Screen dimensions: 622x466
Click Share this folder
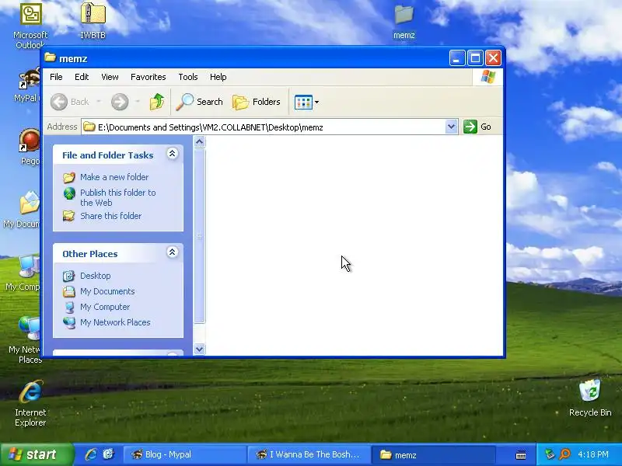[x=110, y=216]
